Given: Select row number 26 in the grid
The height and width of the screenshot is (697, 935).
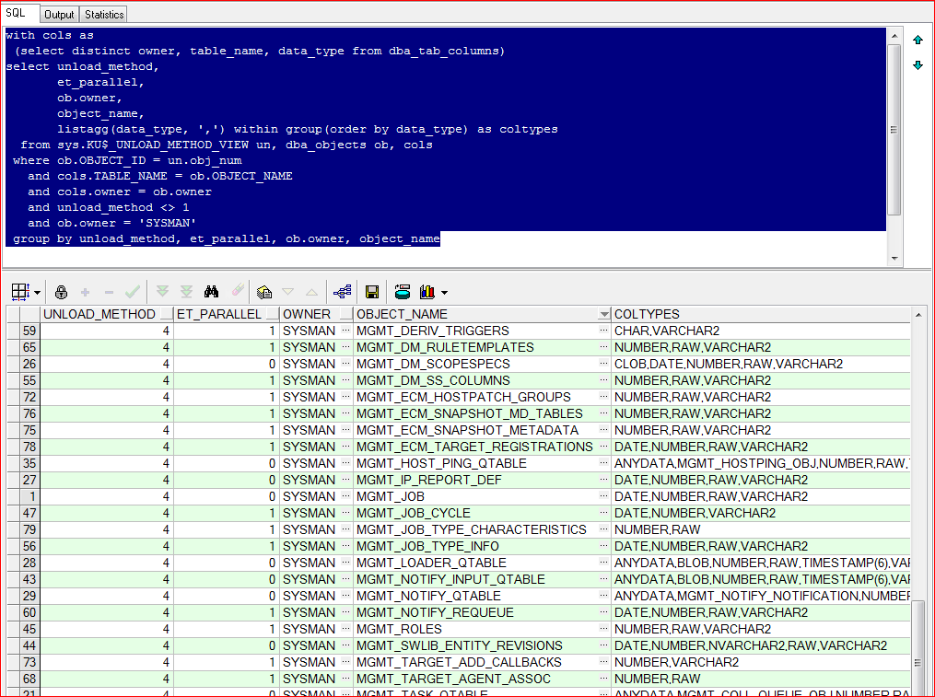Looking at the screenshot, I should point(29,364).
